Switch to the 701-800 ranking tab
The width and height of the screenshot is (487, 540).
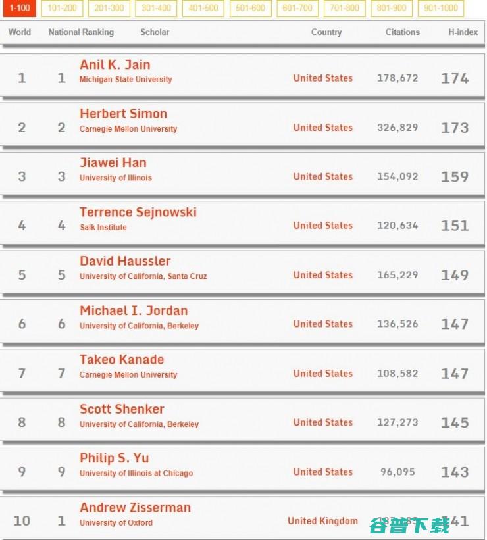click(x=344, y=8)
